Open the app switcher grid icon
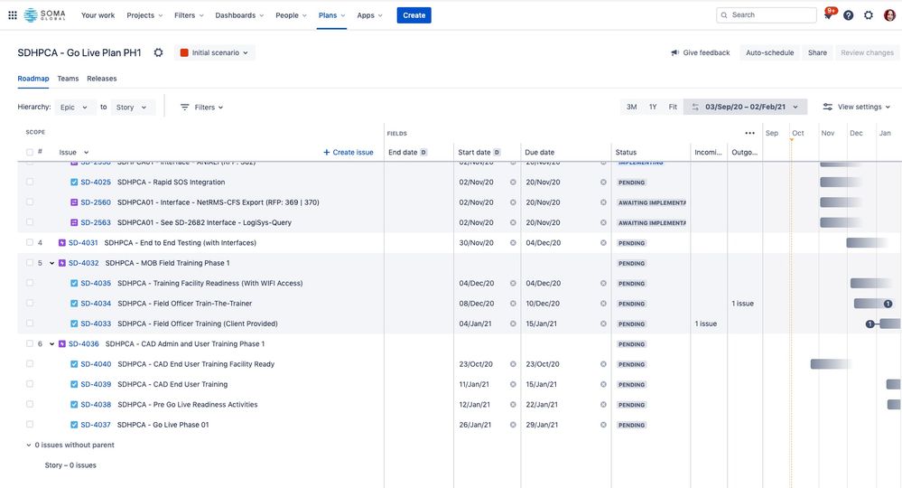The width and height of the screenshot is (902, 488). pos(12,15)
